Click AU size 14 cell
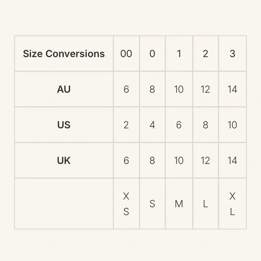261x261 pixels. (x=233, y=89)
